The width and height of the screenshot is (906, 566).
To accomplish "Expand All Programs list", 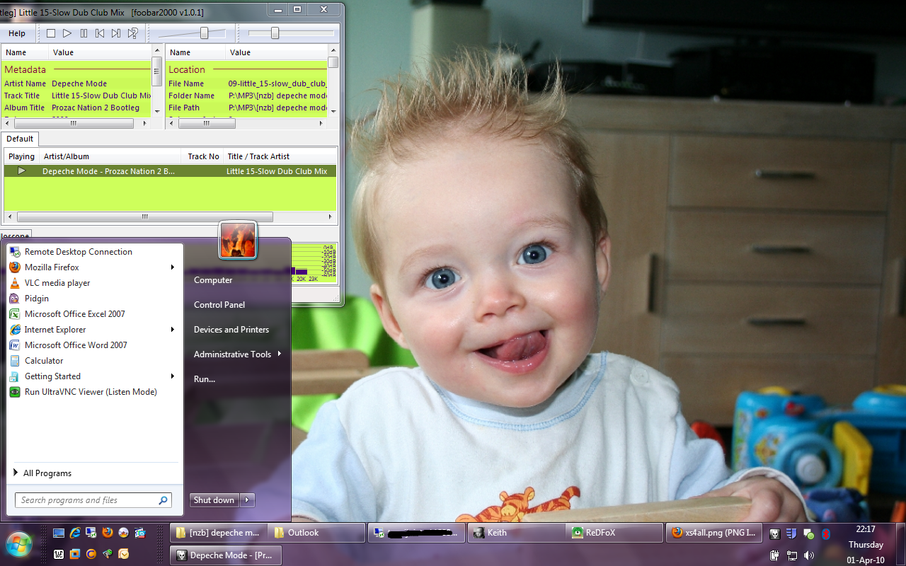I will coord(47,473).
